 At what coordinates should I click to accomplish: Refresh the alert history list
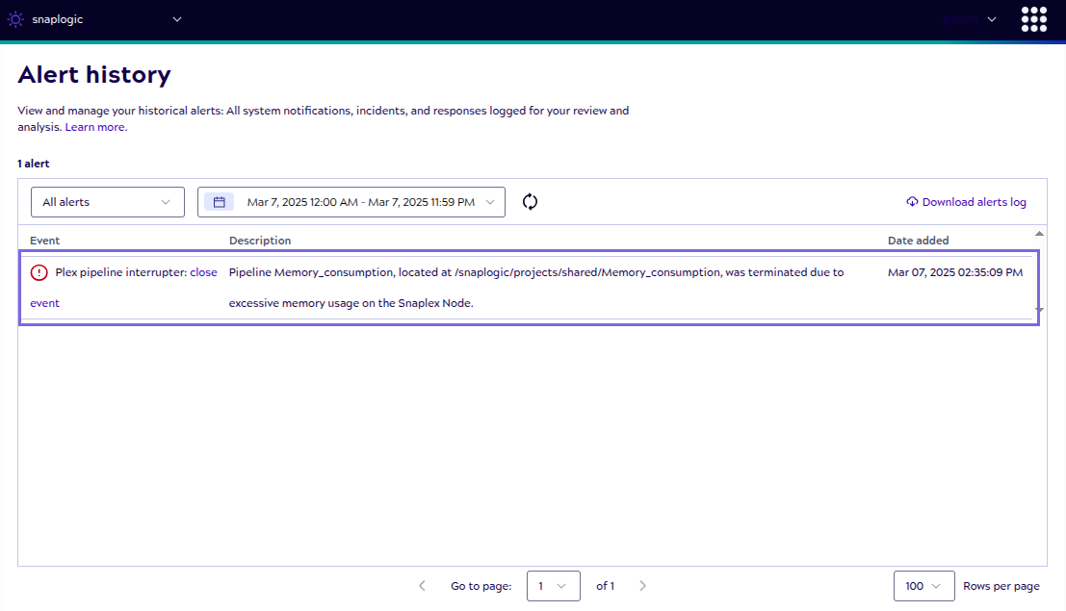pos(530,202)
